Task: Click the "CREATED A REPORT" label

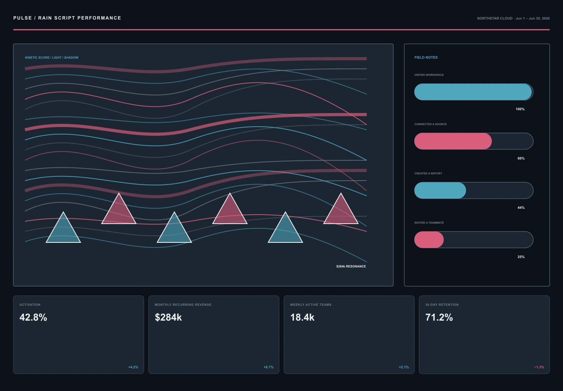Action: pyautogui.click(x=428, y=173)
